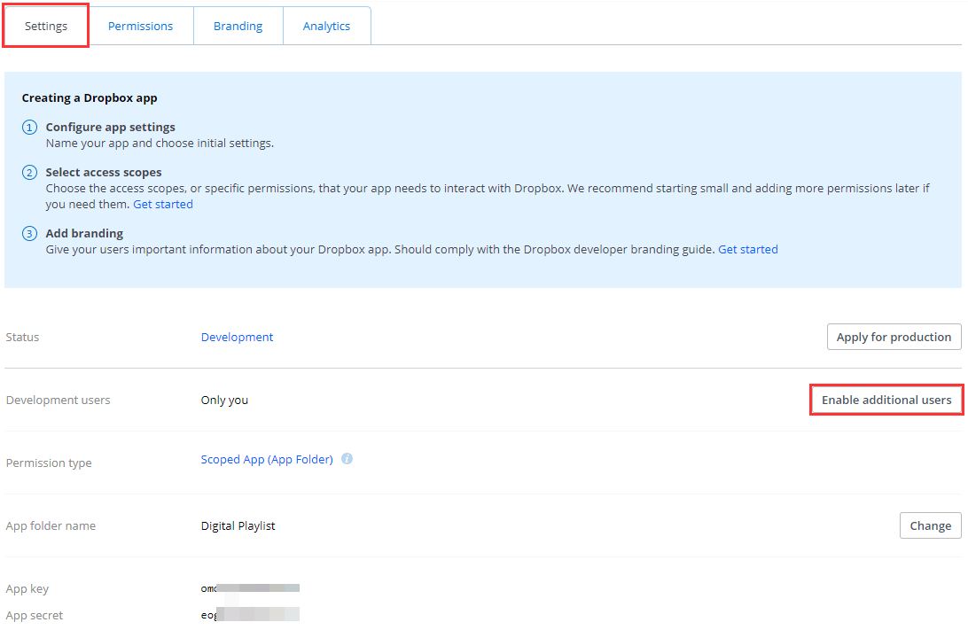This screenshot has width=968, height=630.
Task: Click the 'Configure app settings' step heading
Action: pyautogui.click(x=111, y=127)
